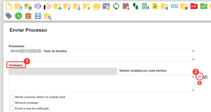The height and width of the screenshot is (112, 211).
Task: Click the folder with gear and people icon
Action: [28, 7]
